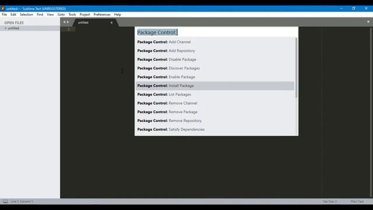The width and height of the screenshot is (373, 210).
Task: Open the Selection menu
Action: point(26,15)
